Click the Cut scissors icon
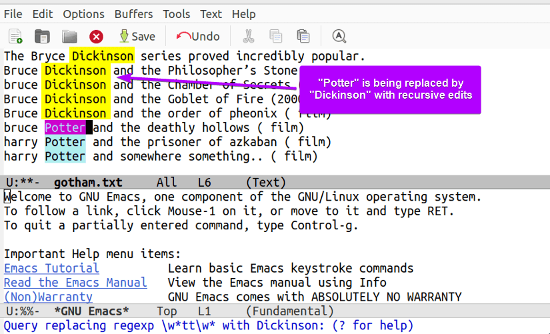The height and width of the screenshot is (334, 550). click(x=249, y=36)
